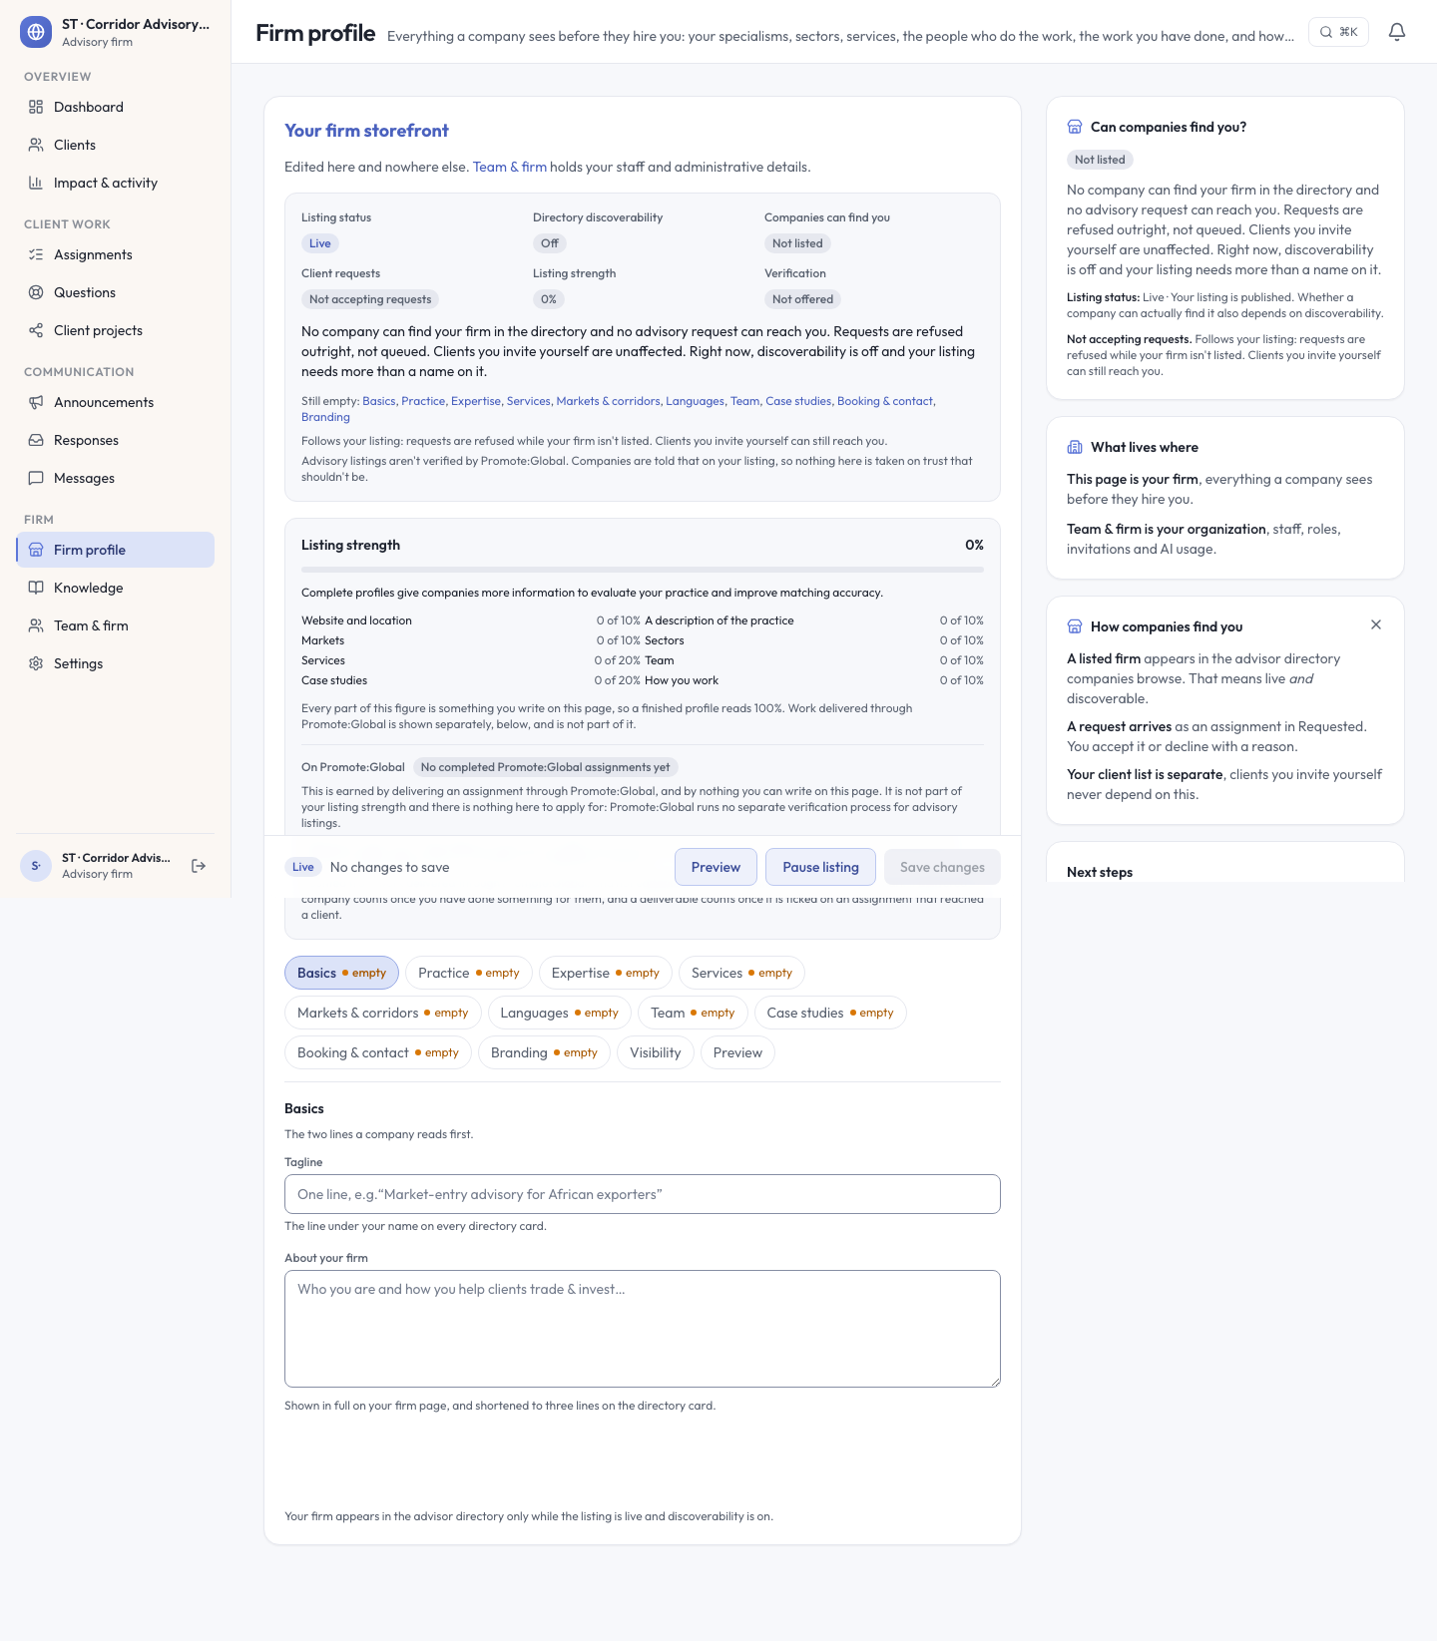Follow the 'Team & firm' link in storefront text
This screenshot has width=1437, height=1641.
[509, 167]
